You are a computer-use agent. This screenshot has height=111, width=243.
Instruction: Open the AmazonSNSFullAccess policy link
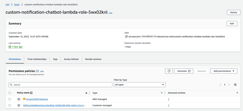click(x=37, y=99)
